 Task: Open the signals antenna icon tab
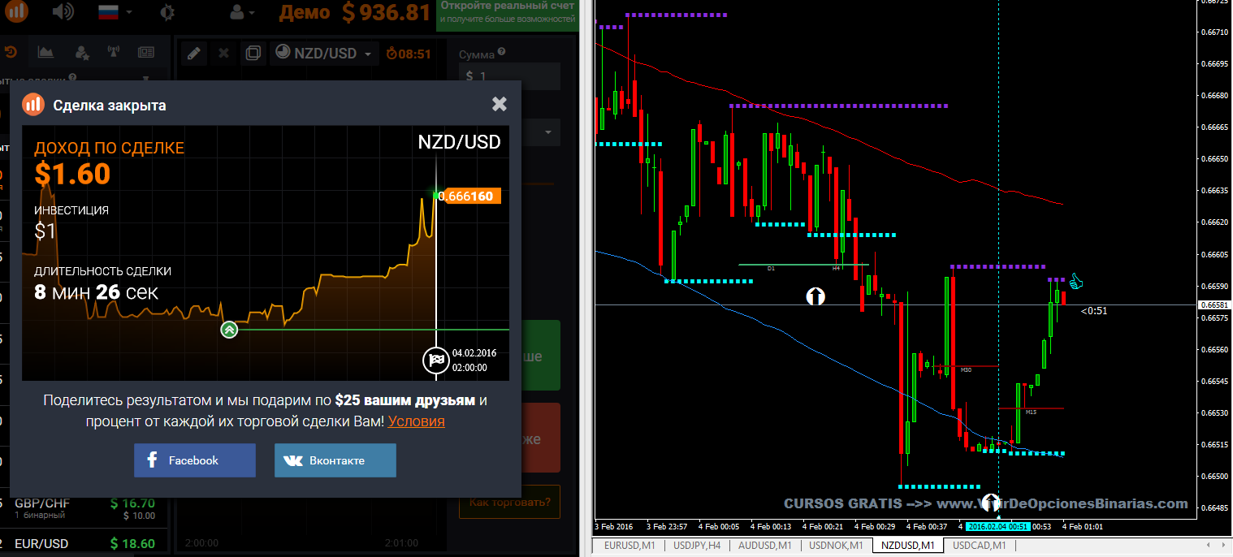click(114, 53)
